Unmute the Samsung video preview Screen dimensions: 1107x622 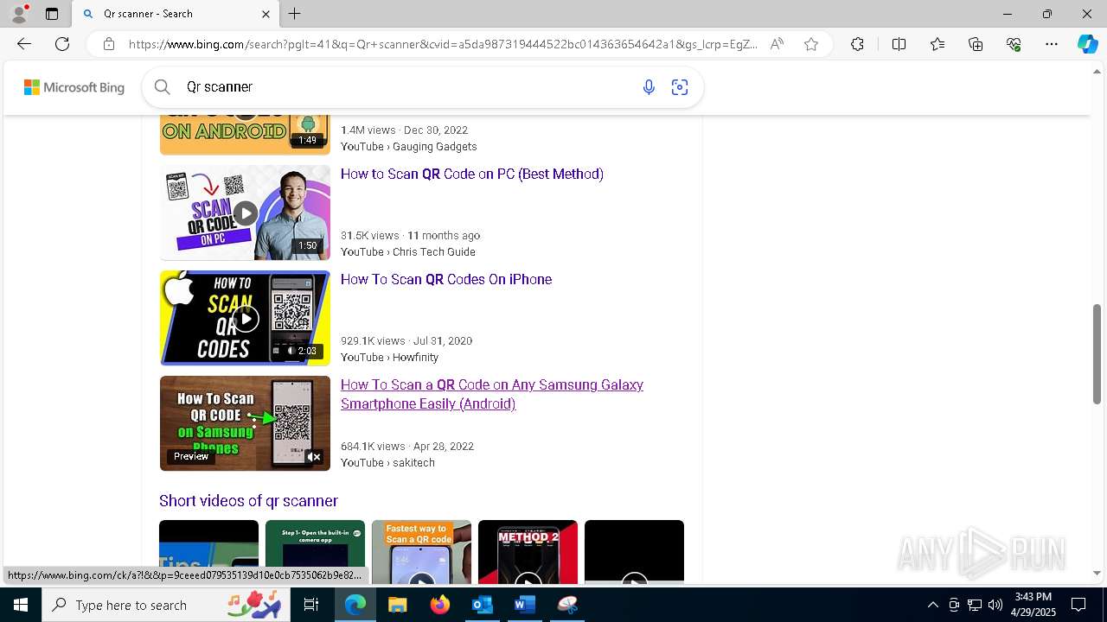point(314,457)
